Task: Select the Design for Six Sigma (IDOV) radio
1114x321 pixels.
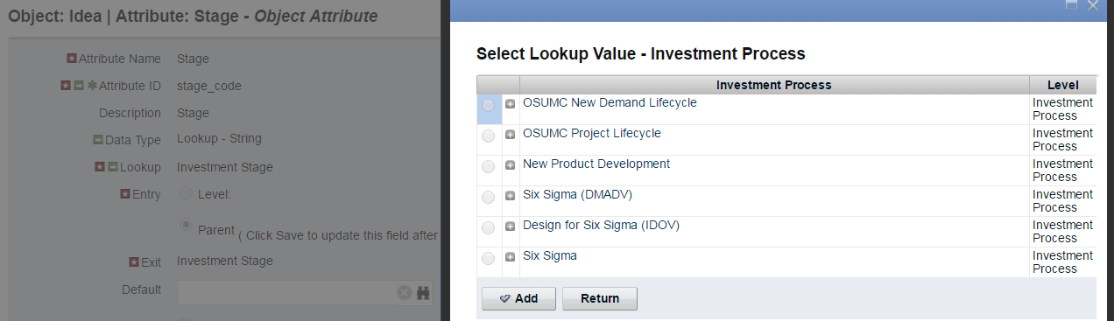Action: (488, 228)
